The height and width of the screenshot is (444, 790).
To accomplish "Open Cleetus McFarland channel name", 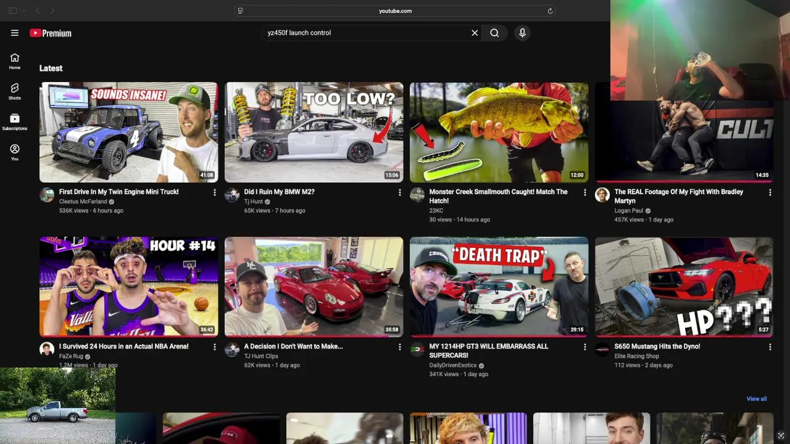I will tap(83, 202).
